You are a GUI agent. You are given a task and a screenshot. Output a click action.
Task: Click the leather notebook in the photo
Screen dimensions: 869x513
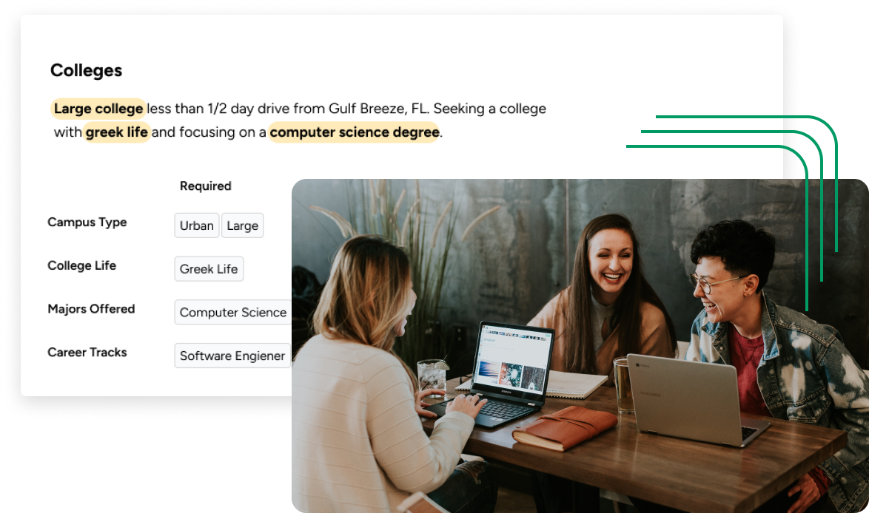coord(564,428)
